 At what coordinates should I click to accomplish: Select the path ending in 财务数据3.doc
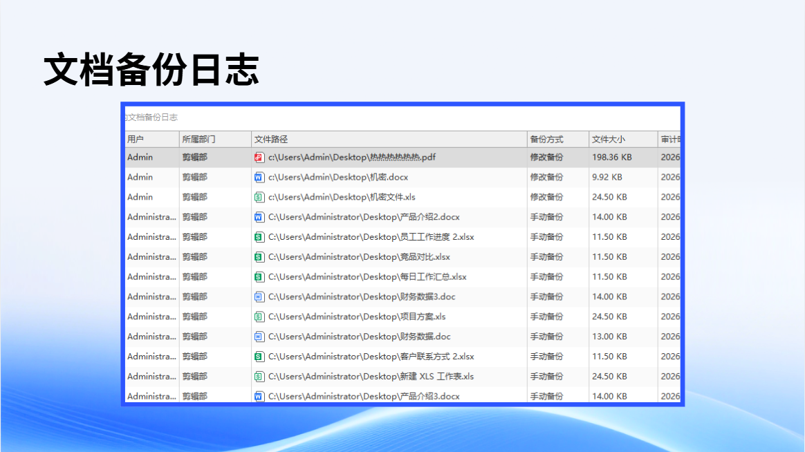click(362, 297)
